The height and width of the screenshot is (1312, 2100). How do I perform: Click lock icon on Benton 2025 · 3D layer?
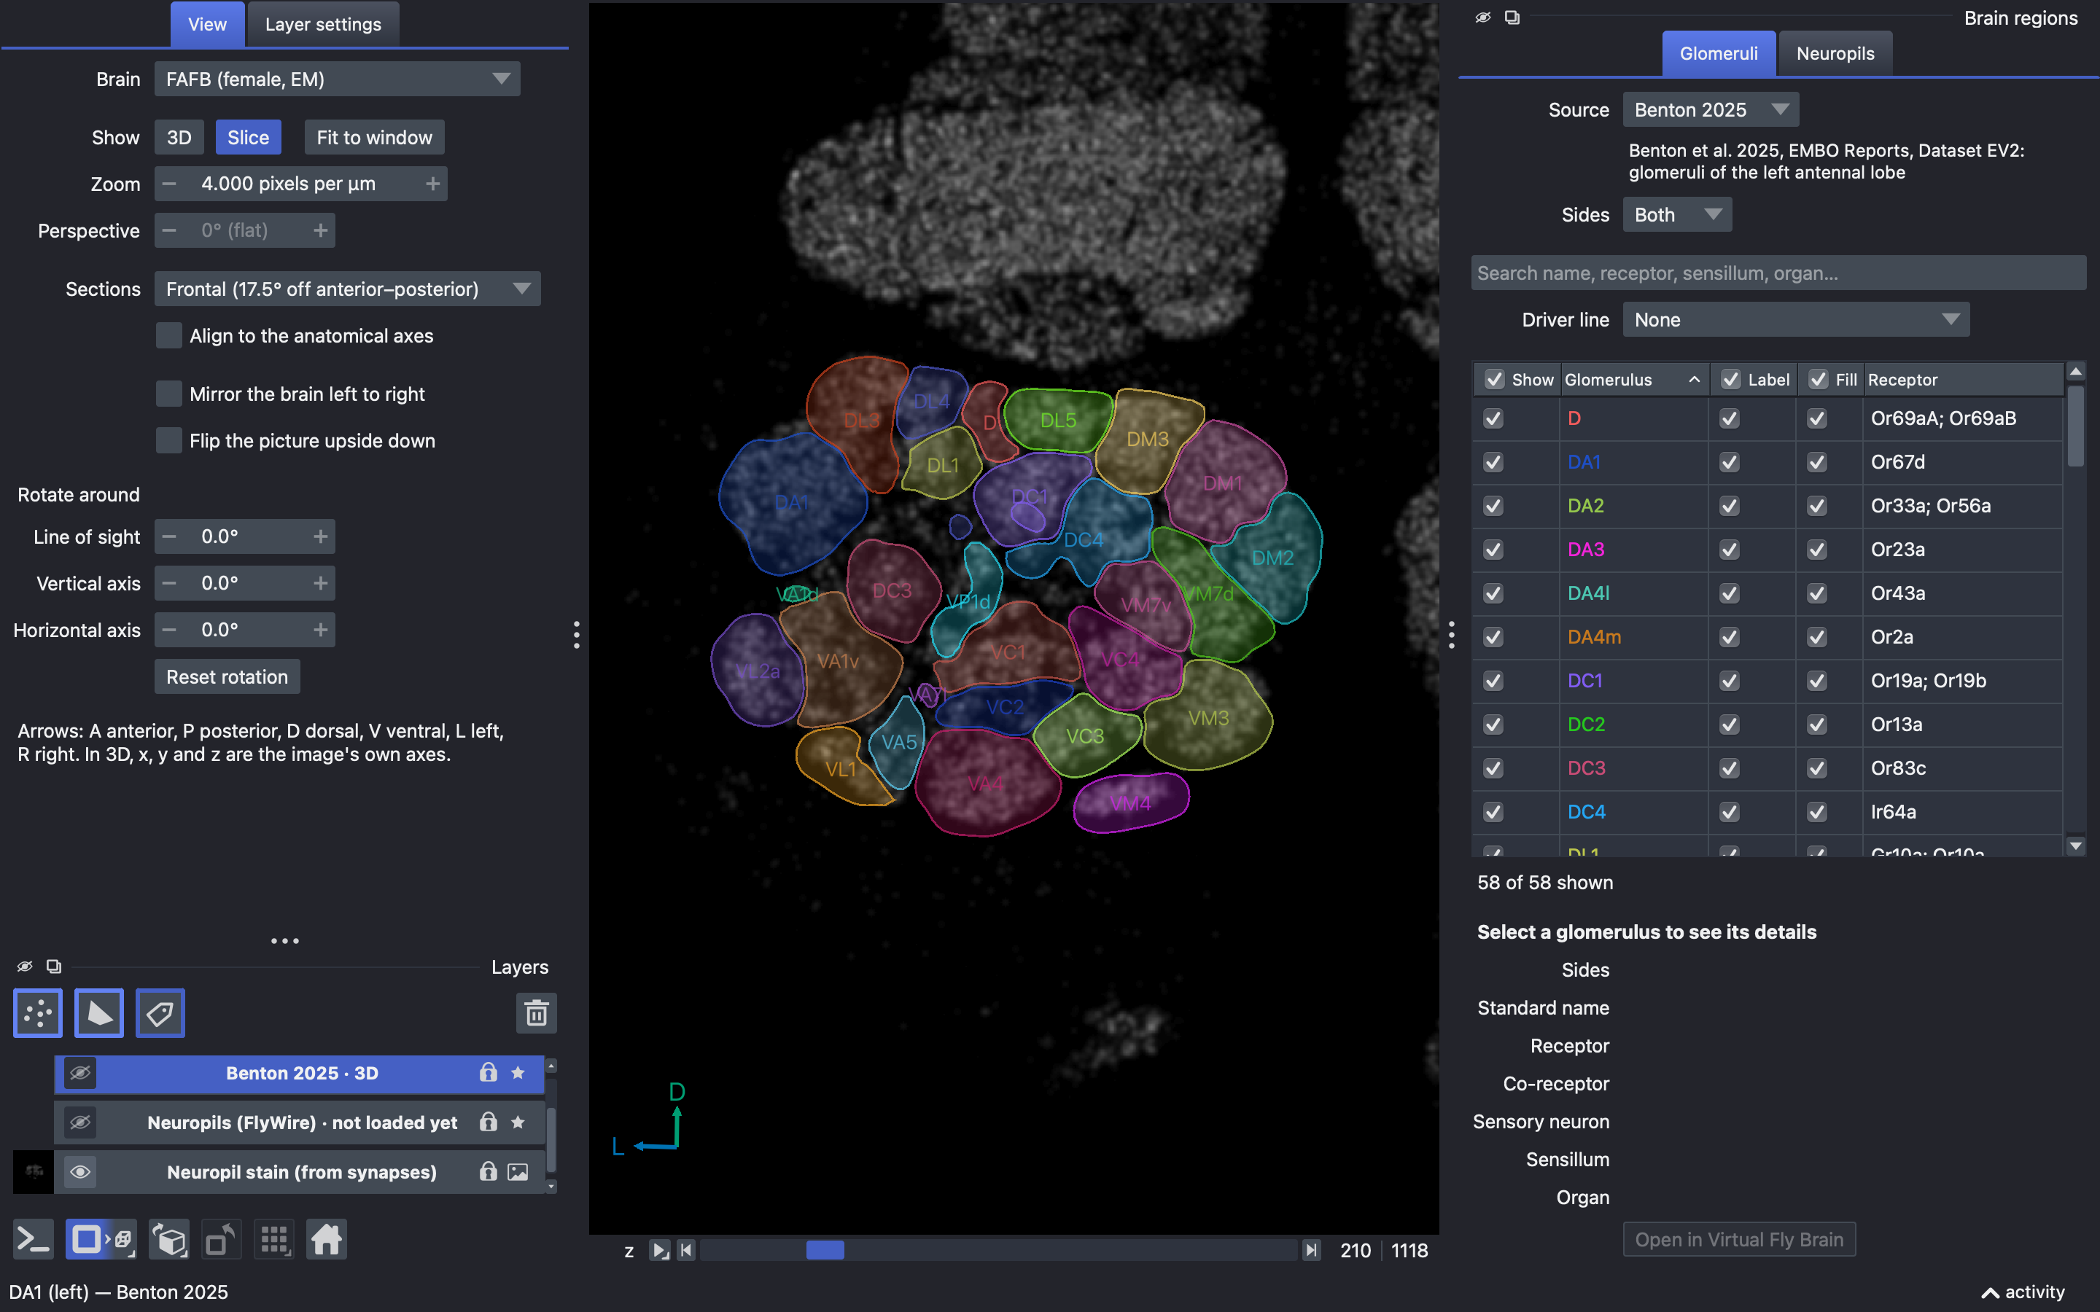tap(489, 1072)
